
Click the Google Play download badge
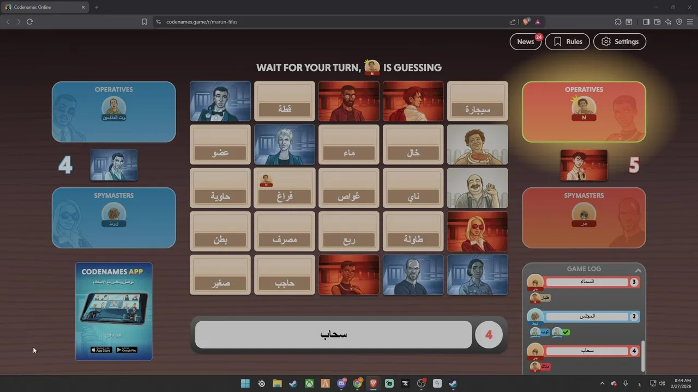[127, 350]
